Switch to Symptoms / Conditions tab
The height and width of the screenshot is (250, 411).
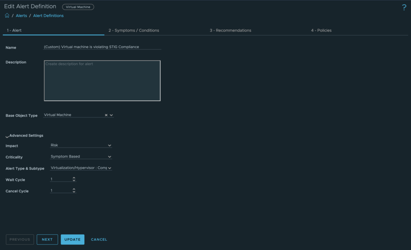[134, 31]
